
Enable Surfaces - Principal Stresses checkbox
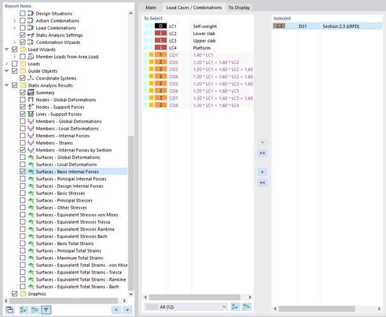22,200
